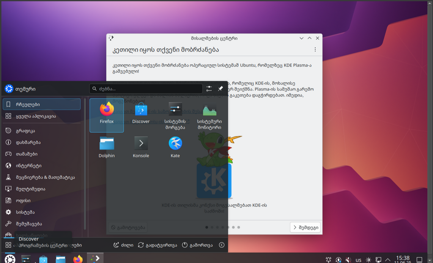Switch the us keyboard layout indicator

click(x=359, y=260)
